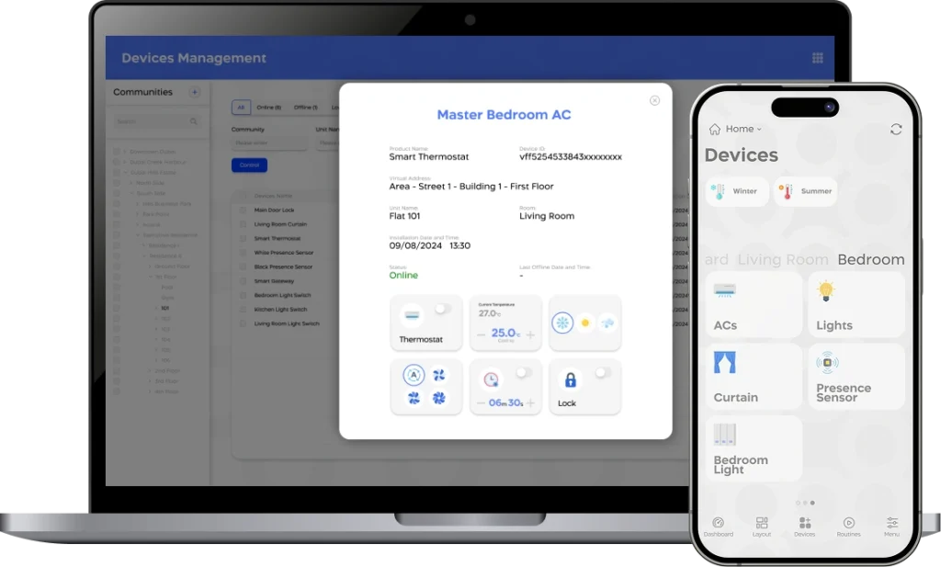Increase target temperature with plus button

click(530, 335)
